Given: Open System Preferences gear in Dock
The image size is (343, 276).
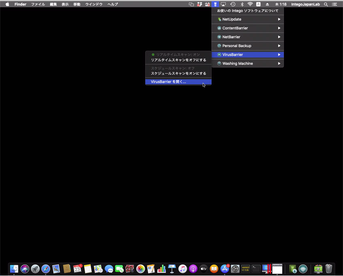Looking at the screenshot, I should coord(235,269).
